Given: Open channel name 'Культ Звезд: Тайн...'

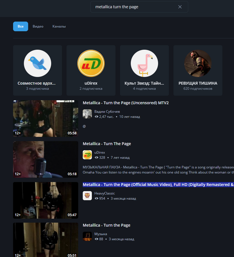Looking at the screenshot, I should tap(144, 83).
